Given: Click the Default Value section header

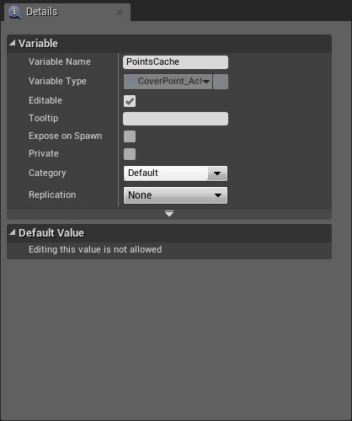Looking at the screenshot, I should click(x=169, y=233).
